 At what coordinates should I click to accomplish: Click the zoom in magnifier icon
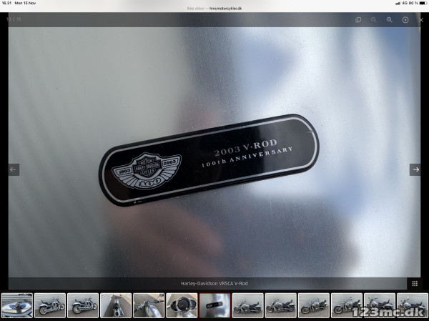(390, 20)
